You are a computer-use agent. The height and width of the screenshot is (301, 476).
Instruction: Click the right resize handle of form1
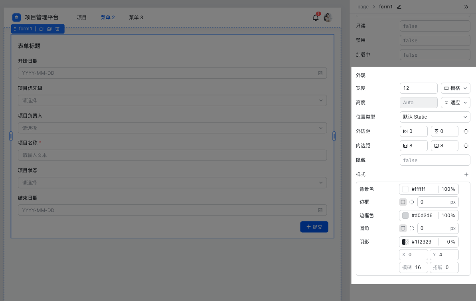pyautogui.click(x=334, y=136)
